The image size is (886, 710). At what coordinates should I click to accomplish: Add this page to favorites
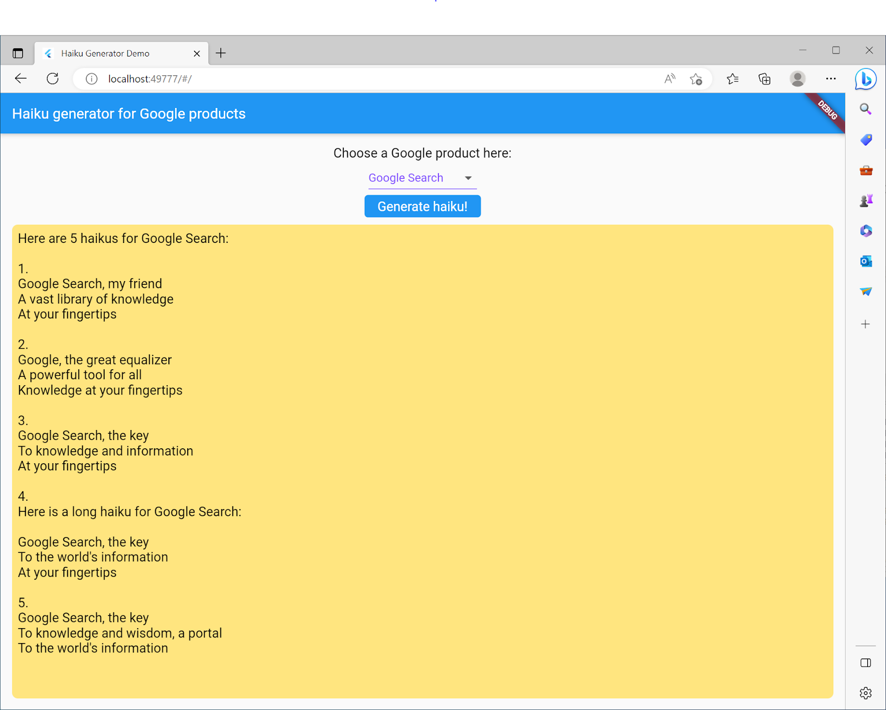click(697, 79)
